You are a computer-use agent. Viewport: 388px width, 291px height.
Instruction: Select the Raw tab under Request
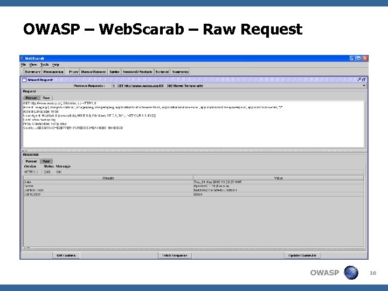tap(46, 98)
